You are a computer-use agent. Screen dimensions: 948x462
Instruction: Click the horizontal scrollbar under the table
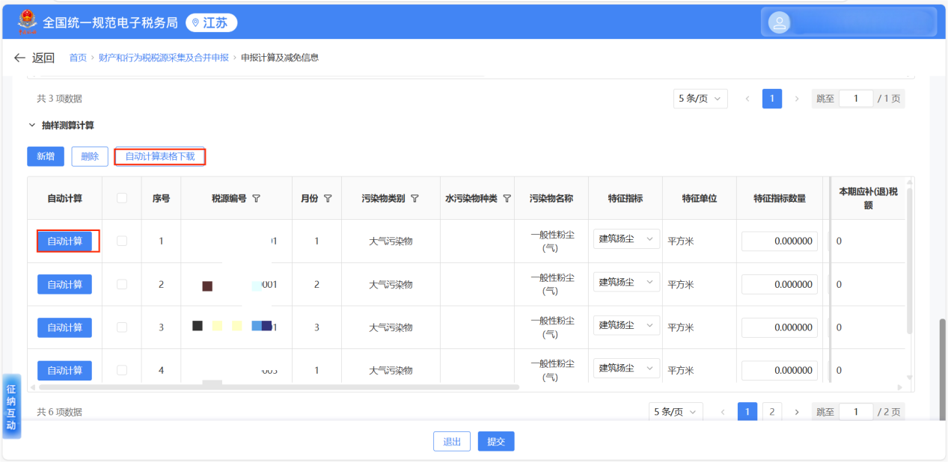278,387
